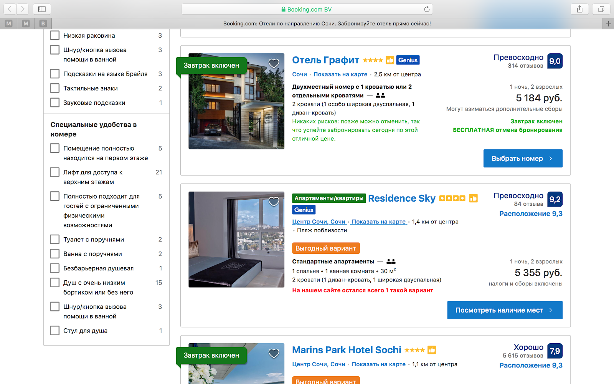
Task: Check Ванна с поручнями filter
Action: coord(55,254)
